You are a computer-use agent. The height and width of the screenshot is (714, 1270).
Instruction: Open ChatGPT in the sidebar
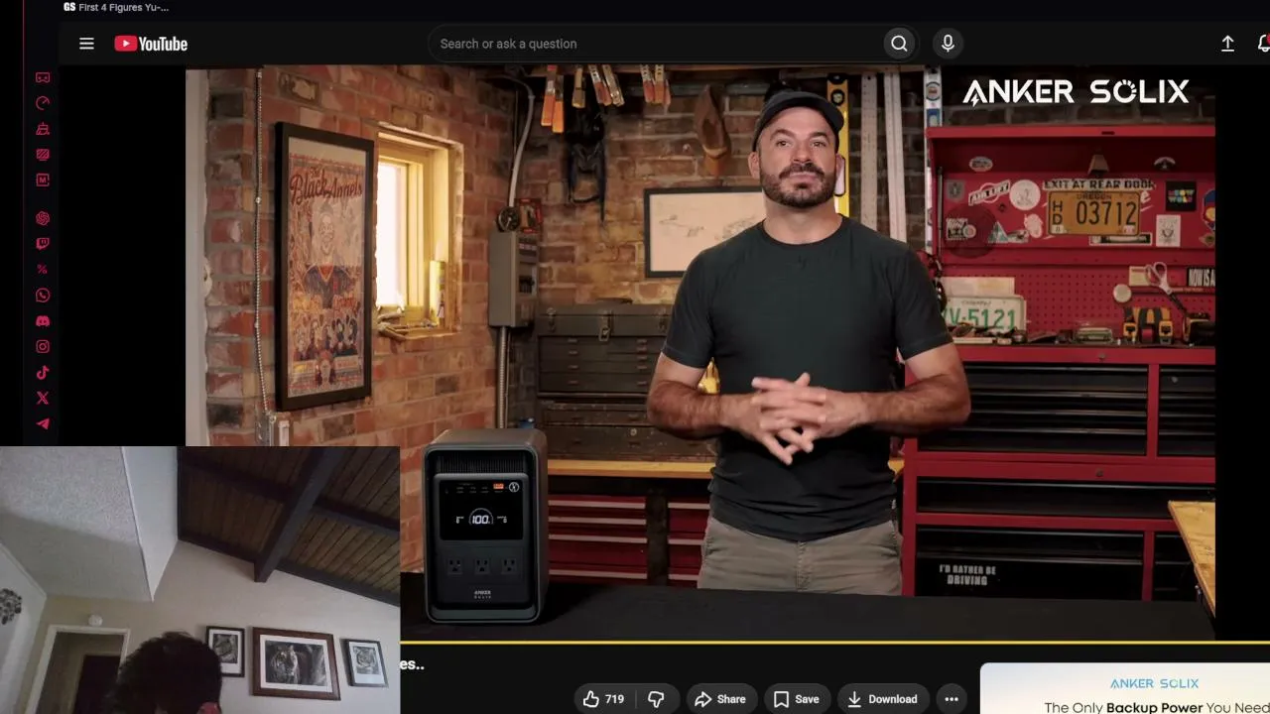(43, 218)
